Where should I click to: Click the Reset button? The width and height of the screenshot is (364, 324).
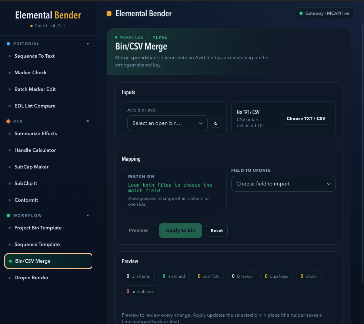pyautogui.click(x=217, y=231)
